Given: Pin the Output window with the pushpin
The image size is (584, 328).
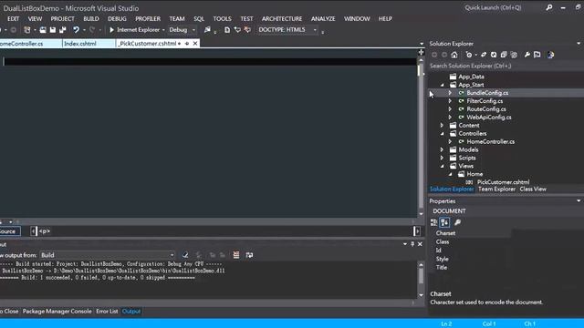Looking at the screenshot, I should pos(412,244).
